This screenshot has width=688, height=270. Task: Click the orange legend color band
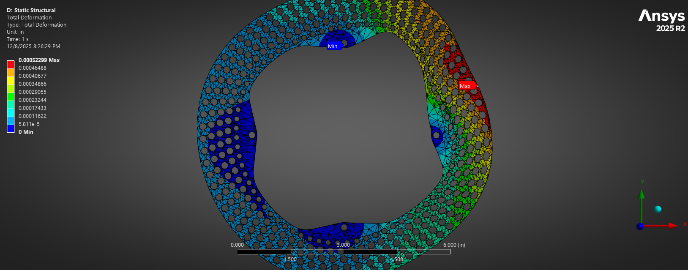(x=11, y=72)
